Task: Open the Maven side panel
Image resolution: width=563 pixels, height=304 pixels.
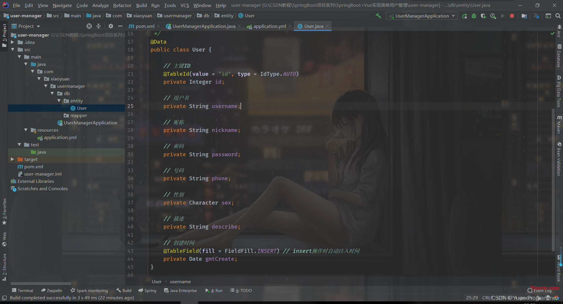Action: (x=559, y=124)
